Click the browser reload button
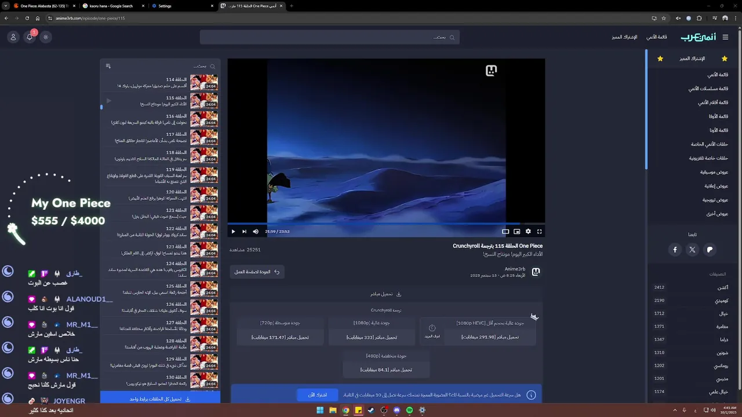Image resolution: width=742 pixels, height=417 pixels. (27, 18)
